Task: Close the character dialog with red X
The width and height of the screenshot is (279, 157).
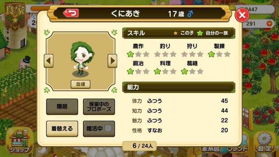Action: 242,15
